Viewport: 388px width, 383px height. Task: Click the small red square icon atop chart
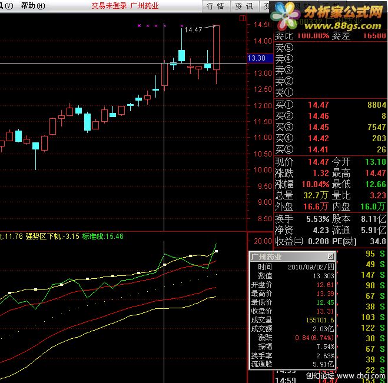pos(243,18)
